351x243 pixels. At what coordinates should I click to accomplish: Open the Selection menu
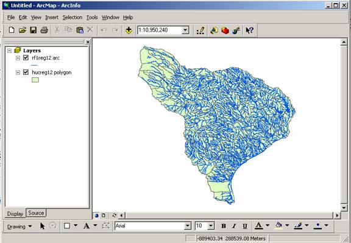(73, 18)
